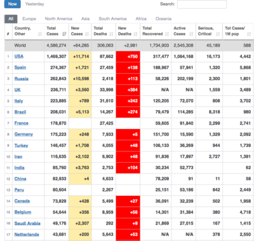
Task: Sort by the Active Cases sort icon
Action: (x=191, y=34)
